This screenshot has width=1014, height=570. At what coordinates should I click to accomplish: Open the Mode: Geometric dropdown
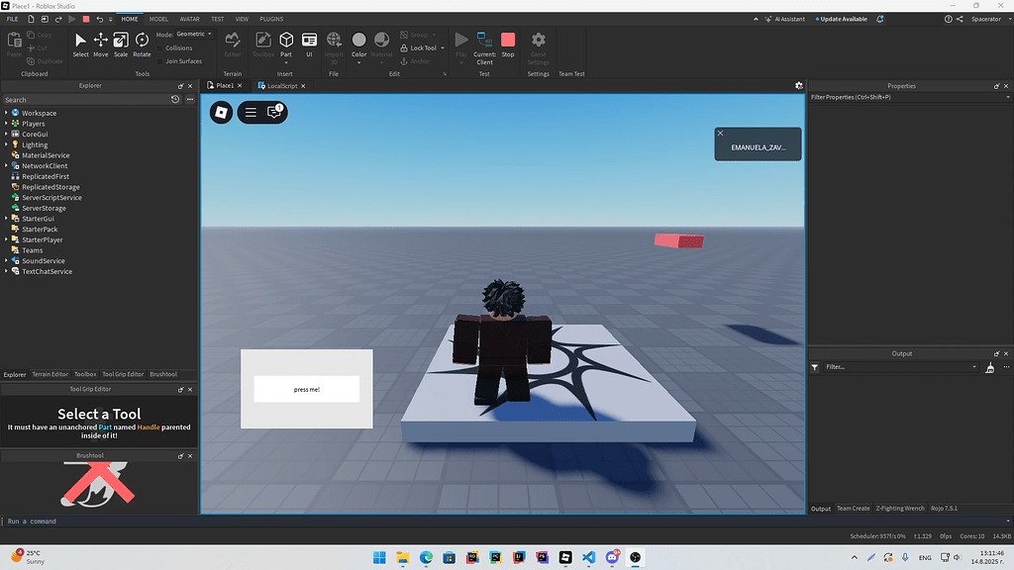coord(194,33)
